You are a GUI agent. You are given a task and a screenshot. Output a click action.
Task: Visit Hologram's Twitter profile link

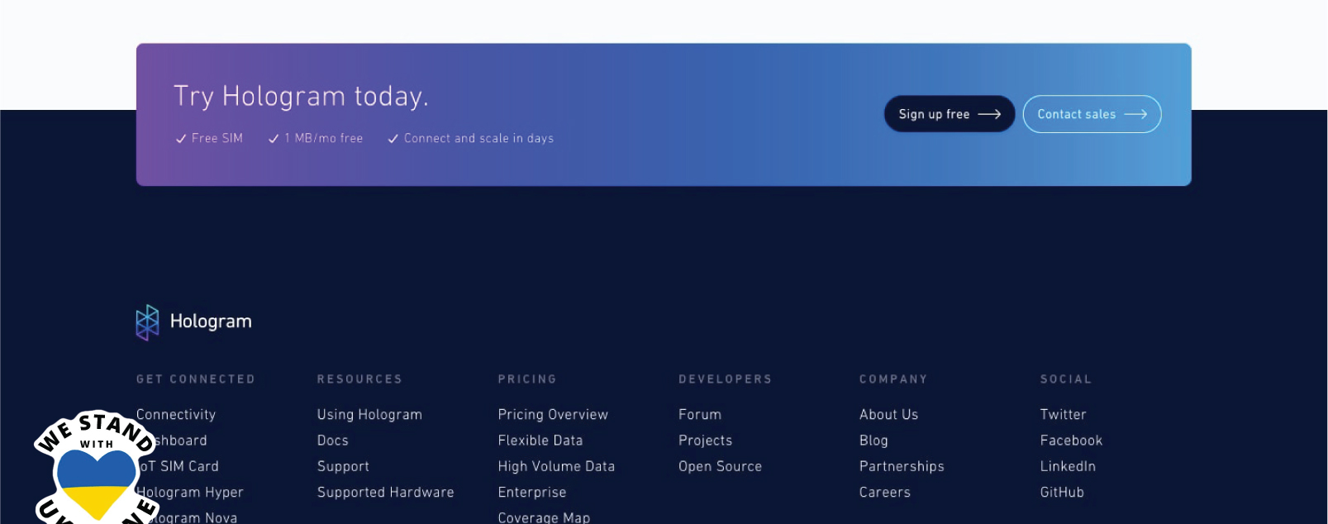tap(1063, 415)
